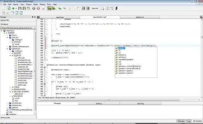Expand the FORMS tree node
203x124 pixels.
tap(10, 87)
